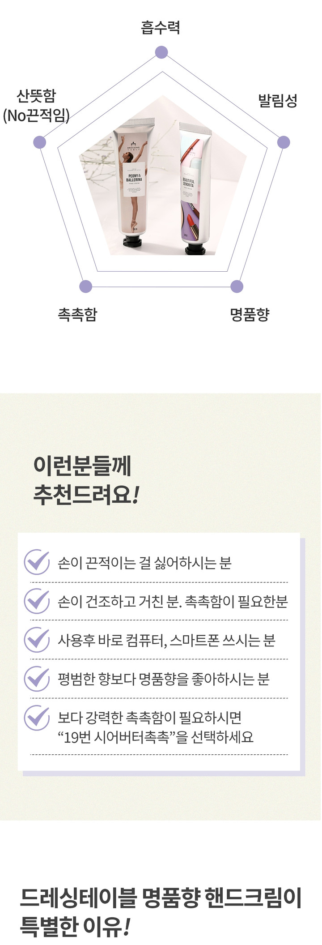The height and width of the screenshot is (945, 322).
Task: Click checkmark next to 손이 끈적이는 걸 싫어하시는 분
Action: [37, 562]
